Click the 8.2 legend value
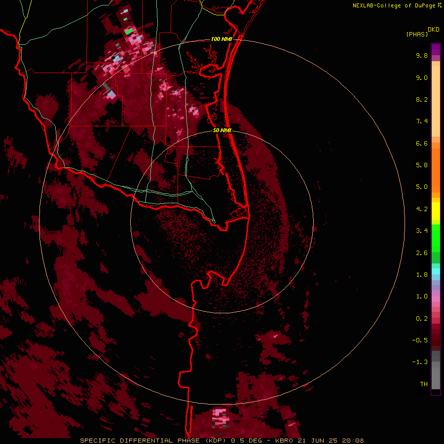The height and width of the screenshot is (444, 444). [x=422, y=99]
